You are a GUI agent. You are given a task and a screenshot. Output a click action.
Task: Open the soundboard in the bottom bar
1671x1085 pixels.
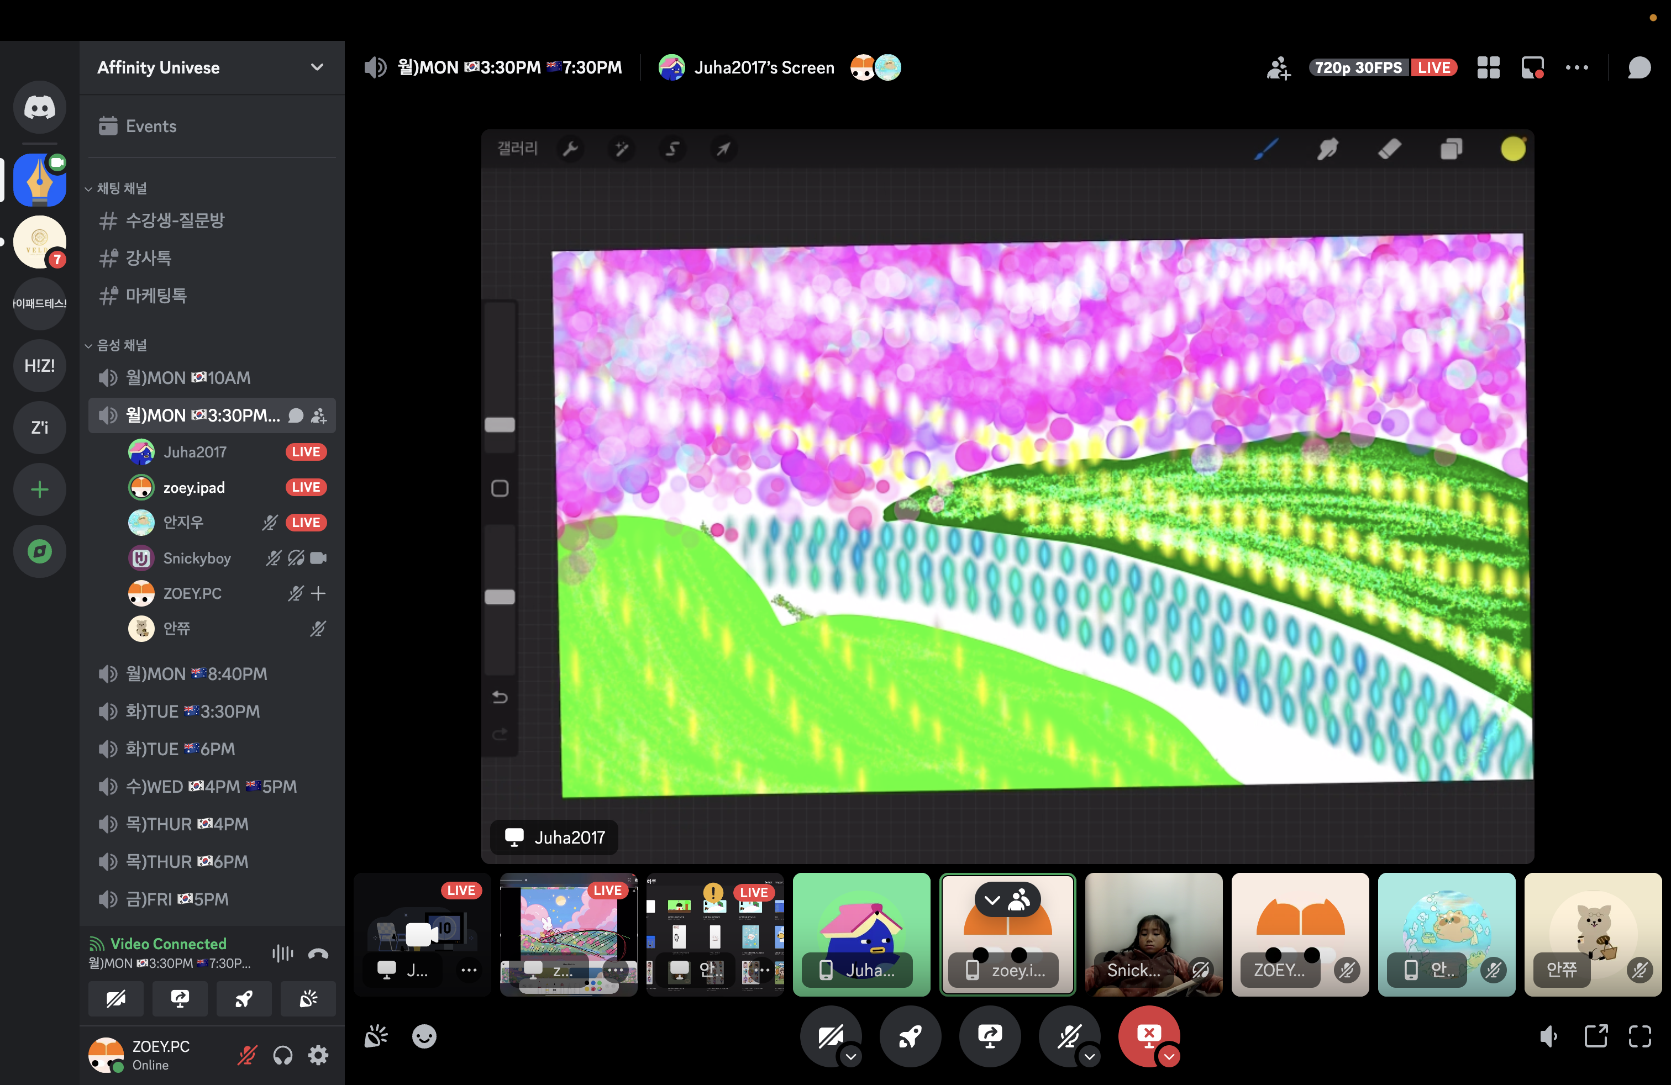point(376,1036)
